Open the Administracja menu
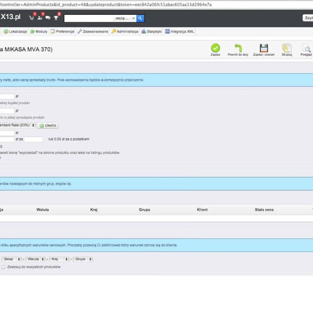The image size is (313, 313). [125, 31]
